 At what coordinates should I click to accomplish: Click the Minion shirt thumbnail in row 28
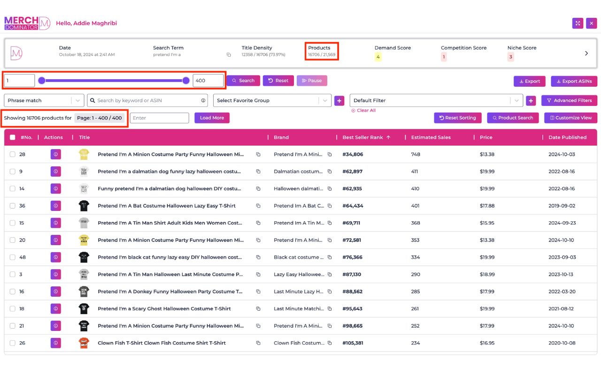click(x=84, y=154)
